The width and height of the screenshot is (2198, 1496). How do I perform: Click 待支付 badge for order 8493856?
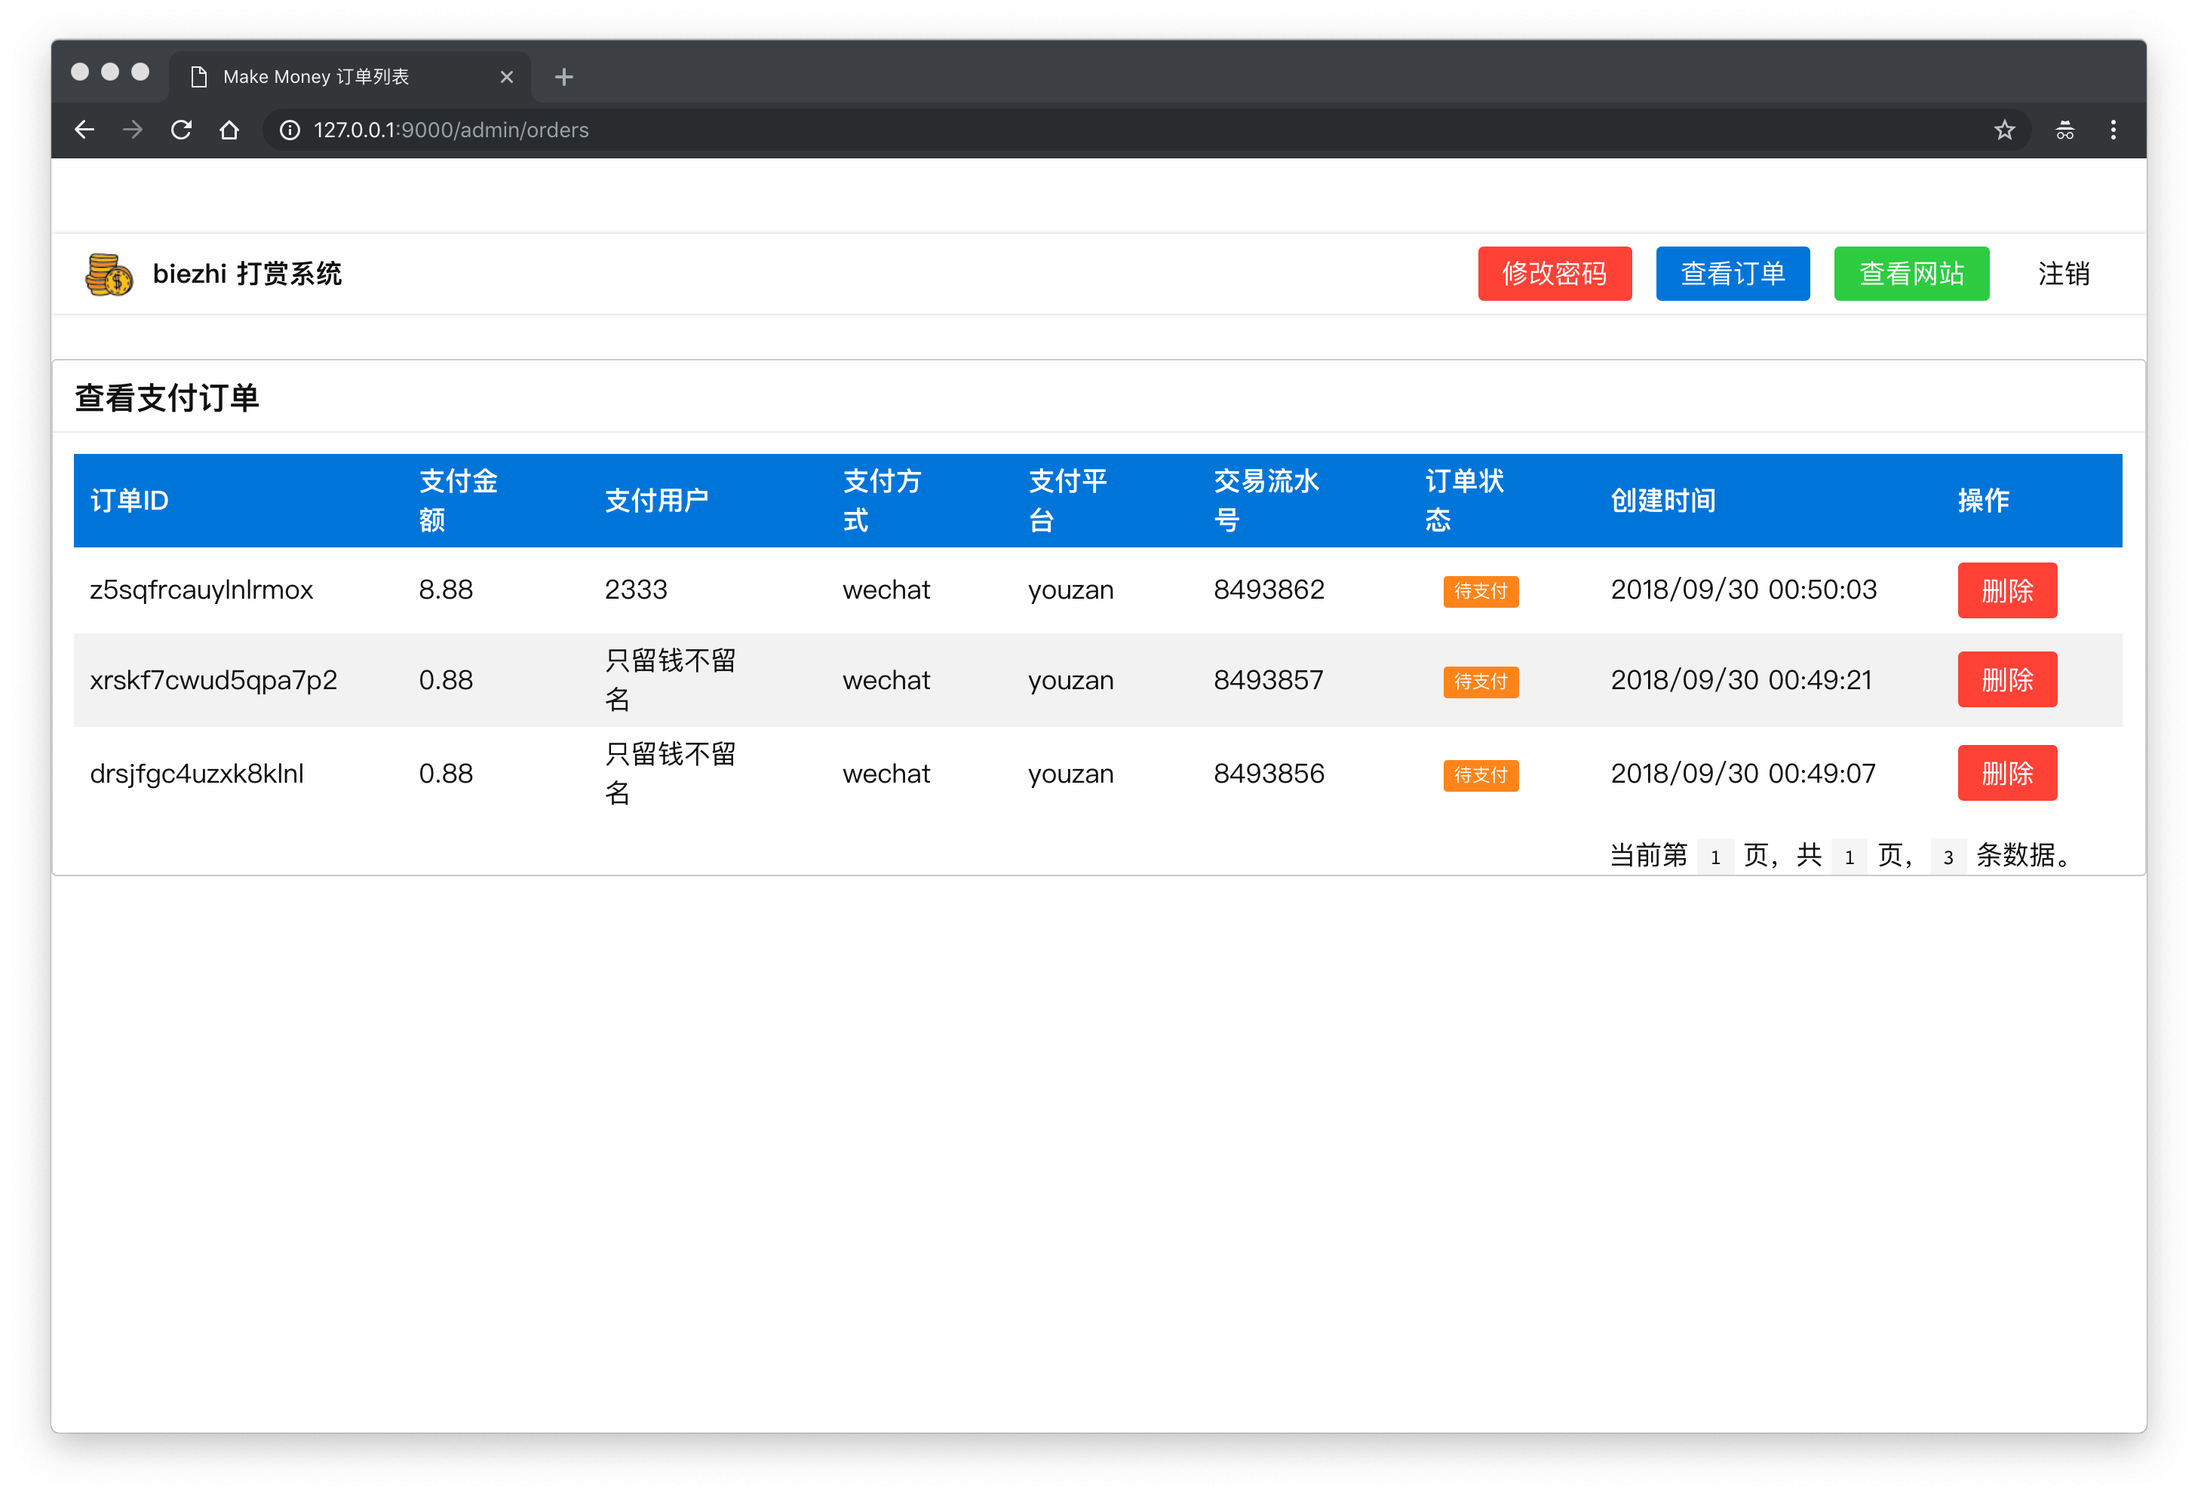[x=1480, y=774]
